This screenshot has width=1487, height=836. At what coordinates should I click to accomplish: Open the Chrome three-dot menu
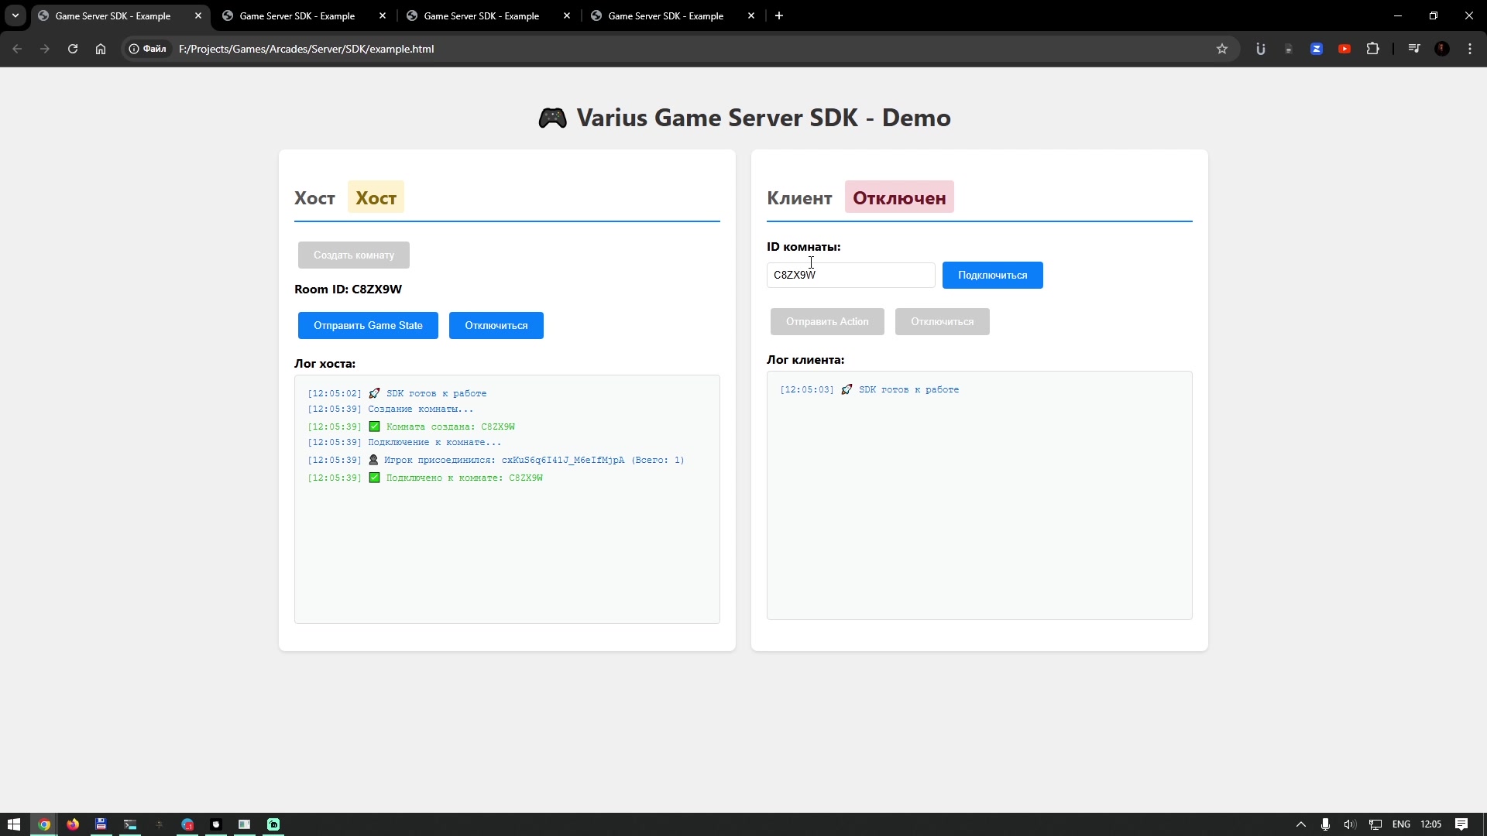point(1470,49)
